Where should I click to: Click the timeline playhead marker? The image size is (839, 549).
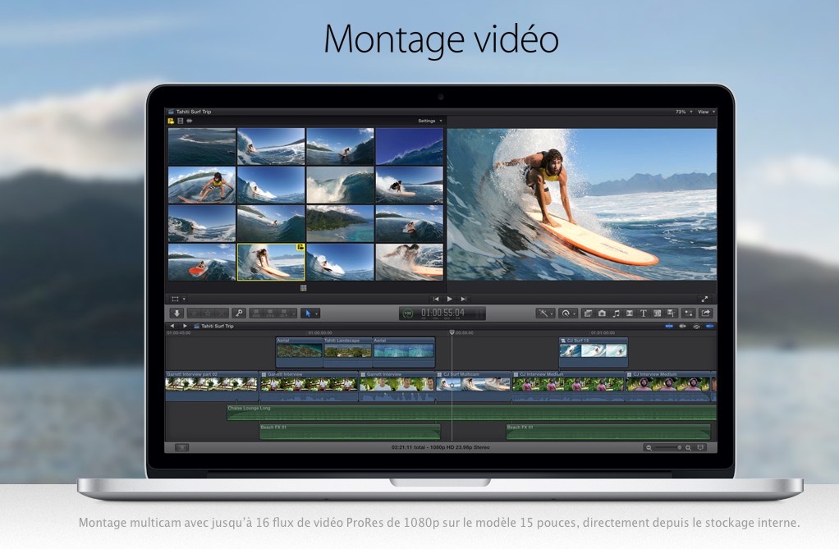452,332
